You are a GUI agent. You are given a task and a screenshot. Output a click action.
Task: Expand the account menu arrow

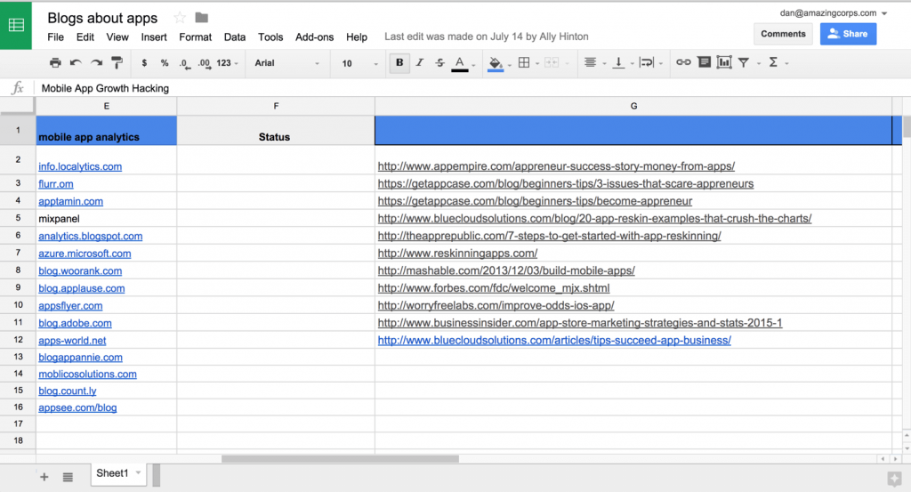(x=884, y=13)
